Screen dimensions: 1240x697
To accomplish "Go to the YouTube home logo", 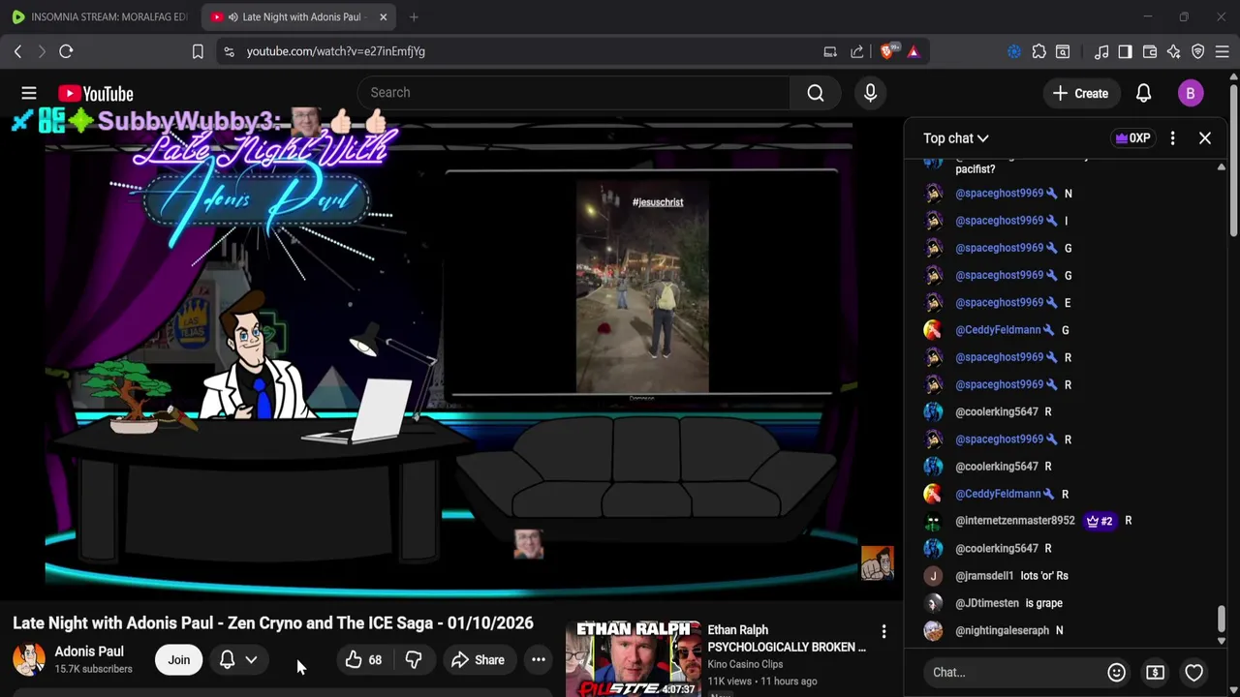I will [95, 94].
